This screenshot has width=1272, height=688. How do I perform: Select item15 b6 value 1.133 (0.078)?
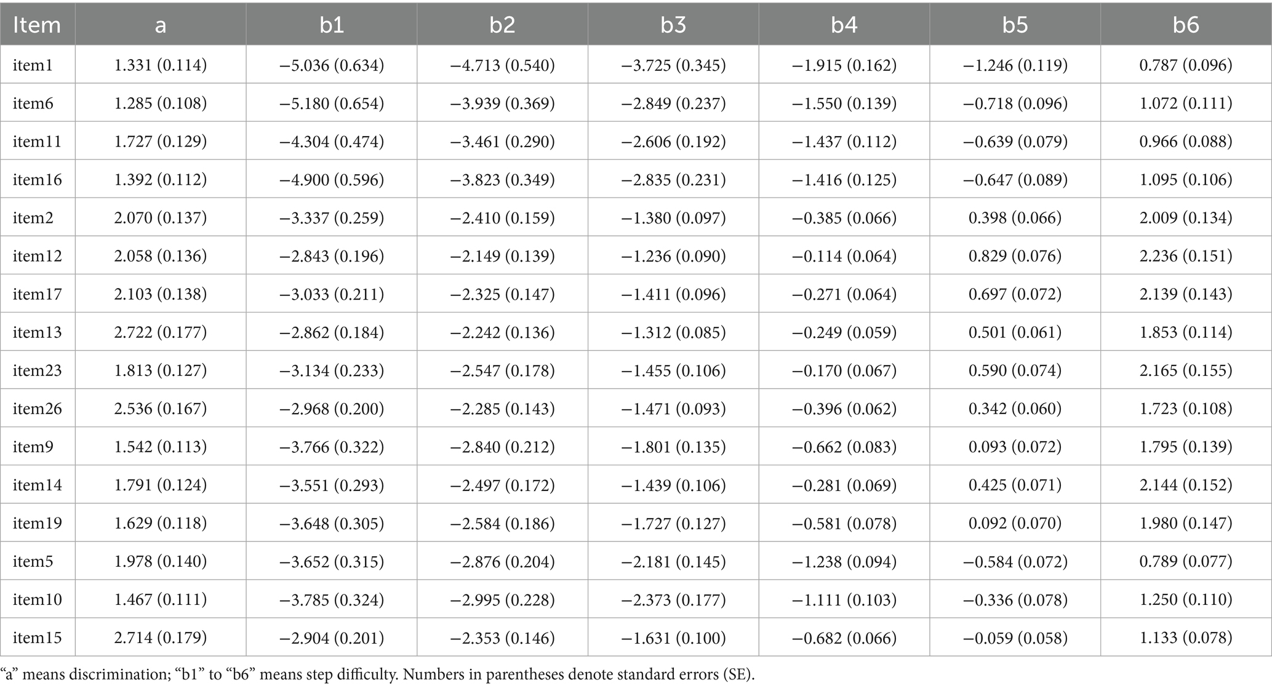pos(1186,638)
